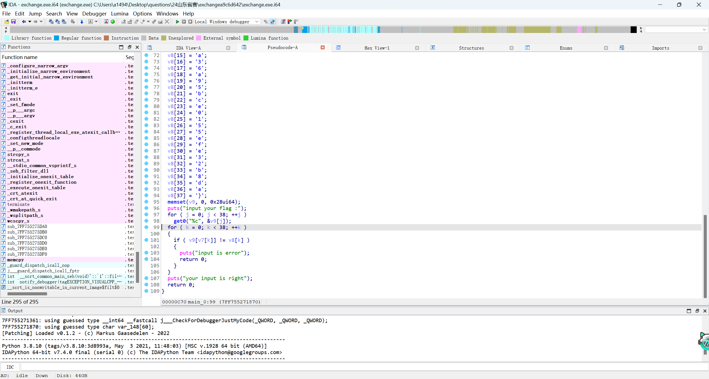This screenshot has width=709, height=379.
Task: Open the Debugger menu
Action: [x=94, y=14]
